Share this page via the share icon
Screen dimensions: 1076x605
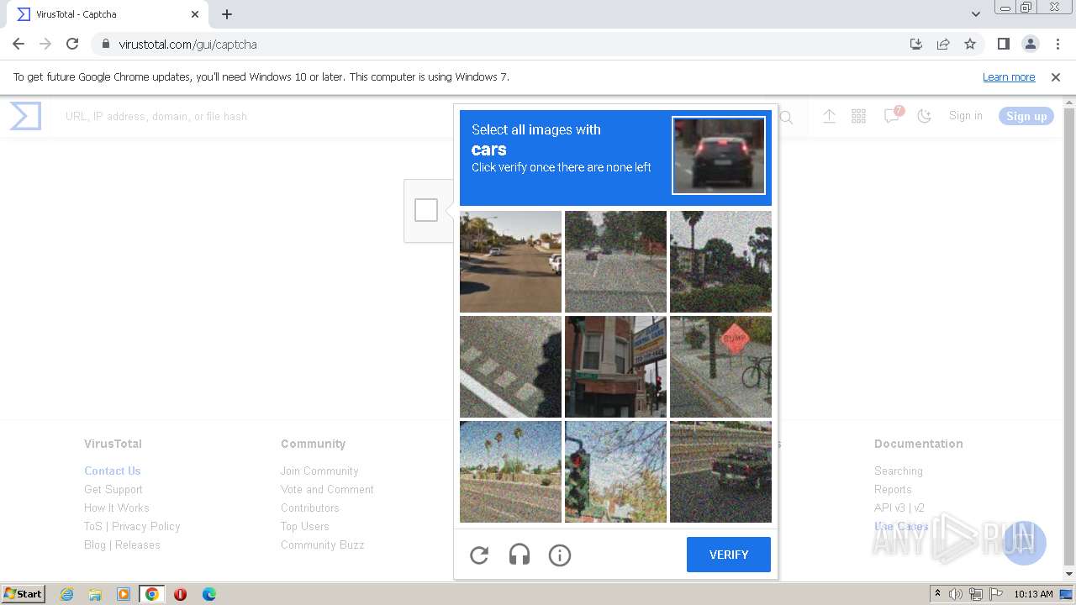coord(943,44)
